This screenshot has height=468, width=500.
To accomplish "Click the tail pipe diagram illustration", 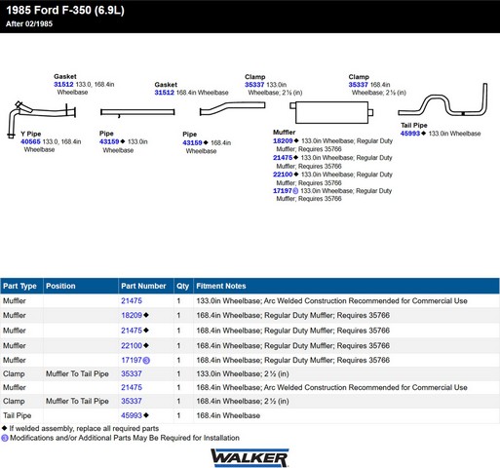I will click(442, 99).
